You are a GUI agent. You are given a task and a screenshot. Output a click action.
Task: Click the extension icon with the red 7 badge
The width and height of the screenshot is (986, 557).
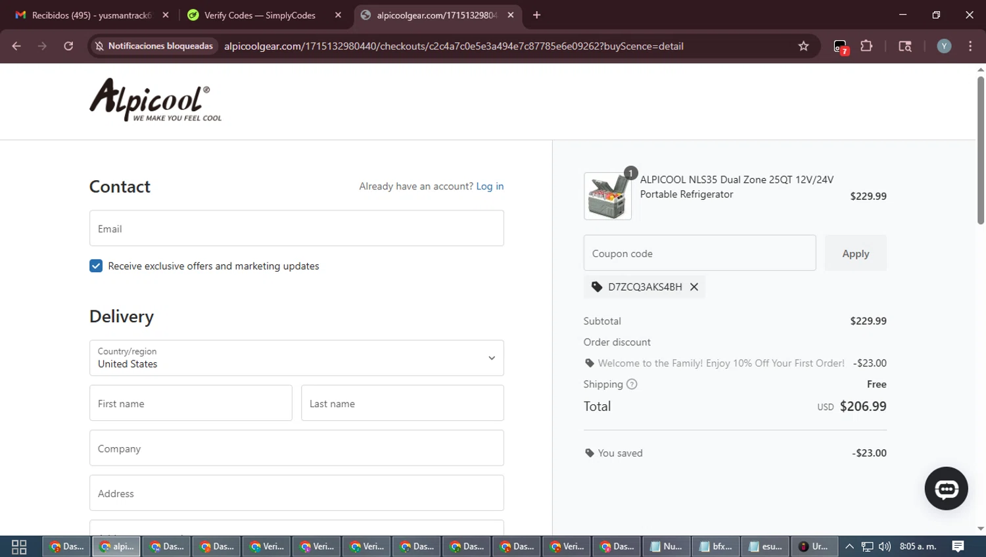841,47
